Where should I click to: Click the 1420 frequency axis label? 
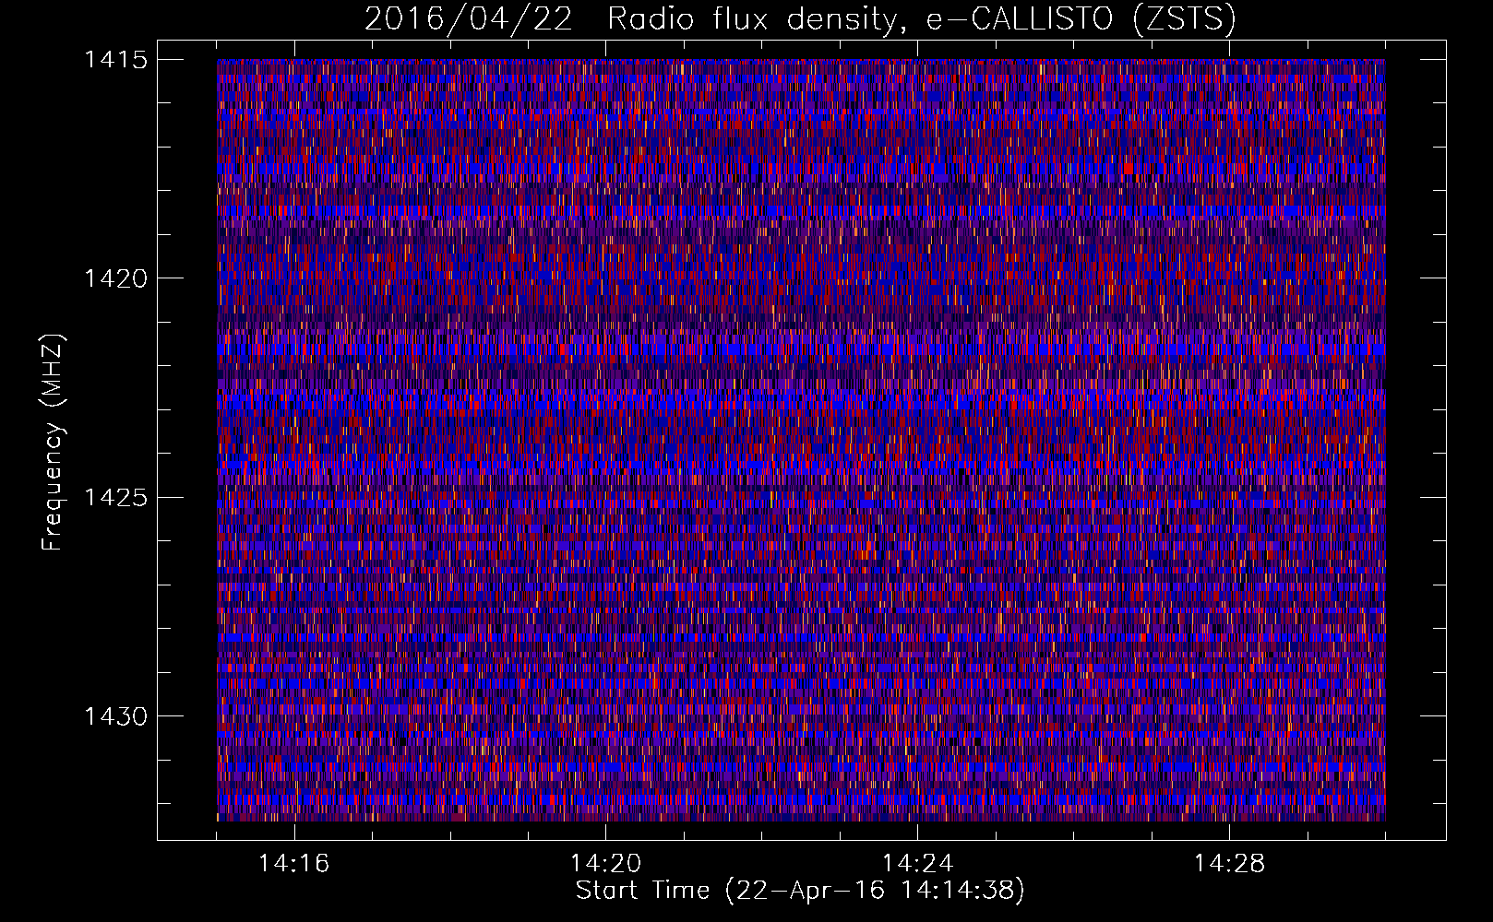(x=115, y=278)
